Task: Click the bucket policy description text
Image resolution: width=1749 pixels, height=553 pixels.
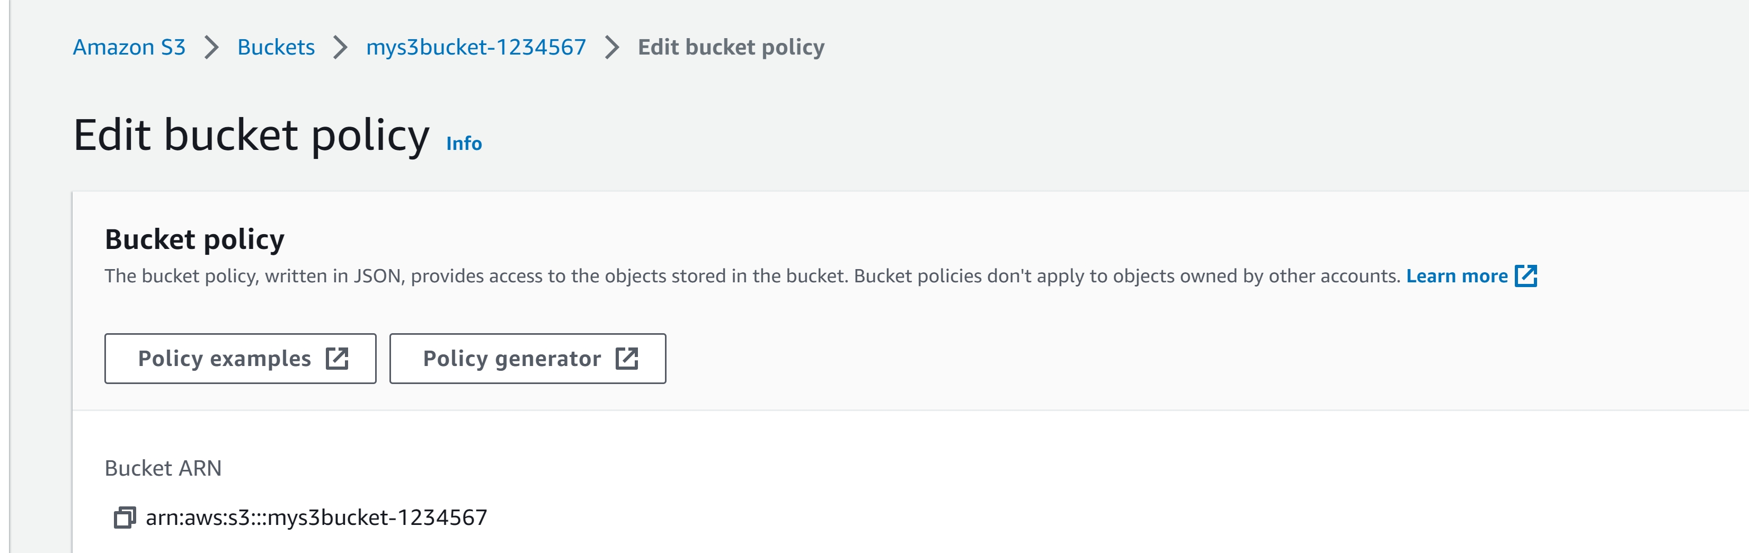Action: pos(752,276)
